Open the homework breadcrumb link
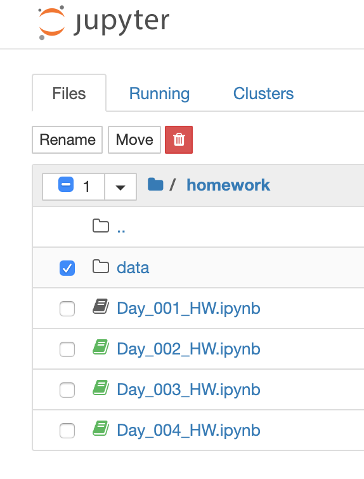364x479 pixels. point(228,185)
